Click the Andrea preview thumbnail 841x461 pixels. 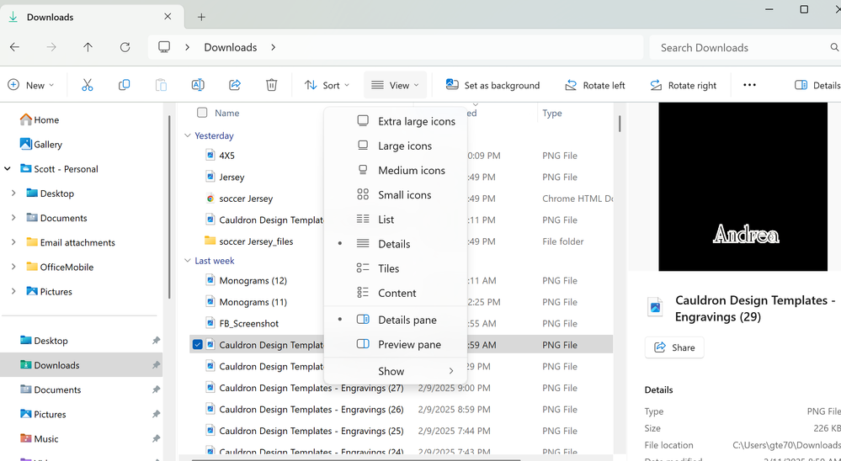743,187
